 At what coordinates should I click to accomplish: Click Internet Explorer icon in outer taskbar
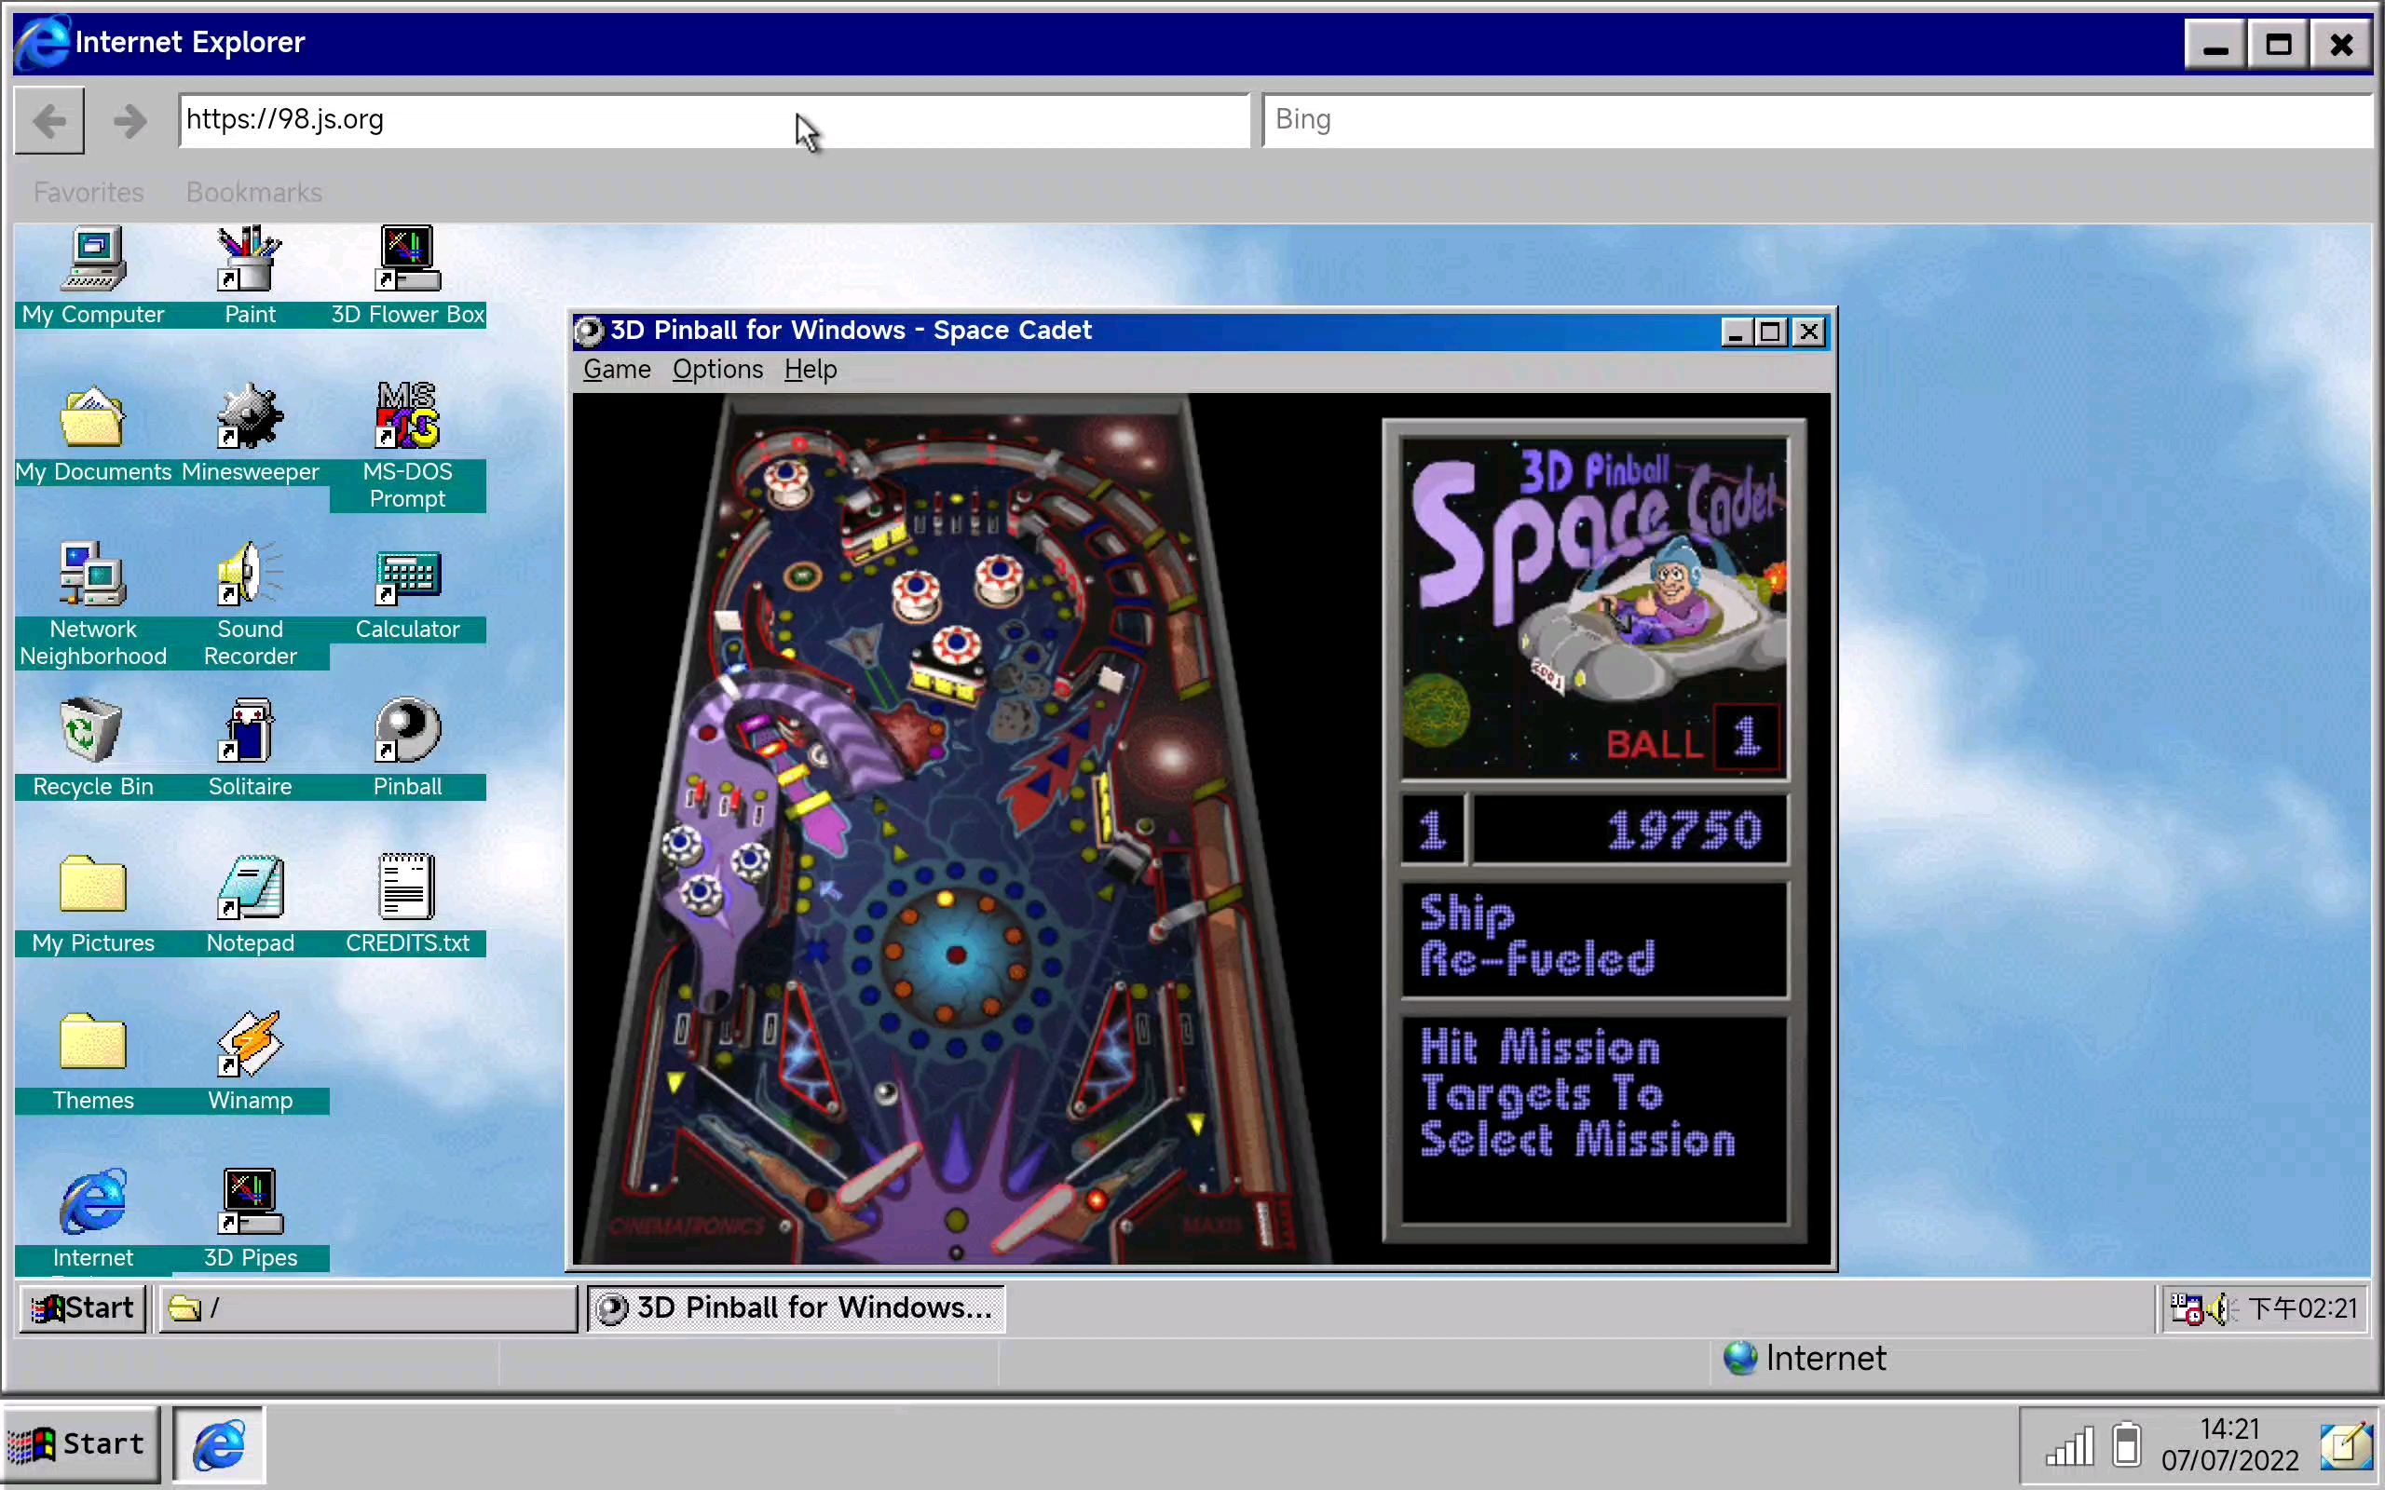pos(219,1444)
